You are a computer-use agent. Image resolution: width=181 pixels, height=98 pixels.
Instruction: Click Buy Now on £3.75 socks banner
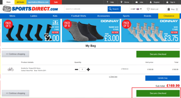(x=174, y=32)
